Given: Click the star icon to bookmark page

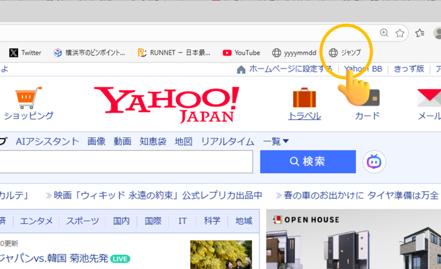Looking at the screenshot, I should [x=400, y=33].
